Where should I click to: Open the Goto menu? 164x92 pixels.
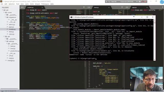coord(27,4)
